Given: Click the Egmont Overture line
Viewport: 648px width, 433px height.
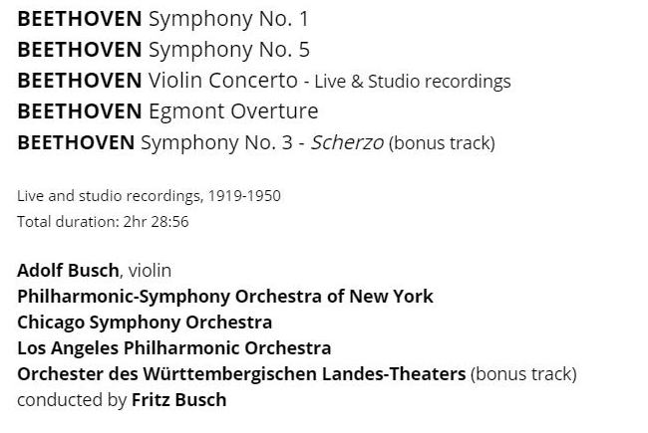Looking at the screenshot, I should [167, 111].
